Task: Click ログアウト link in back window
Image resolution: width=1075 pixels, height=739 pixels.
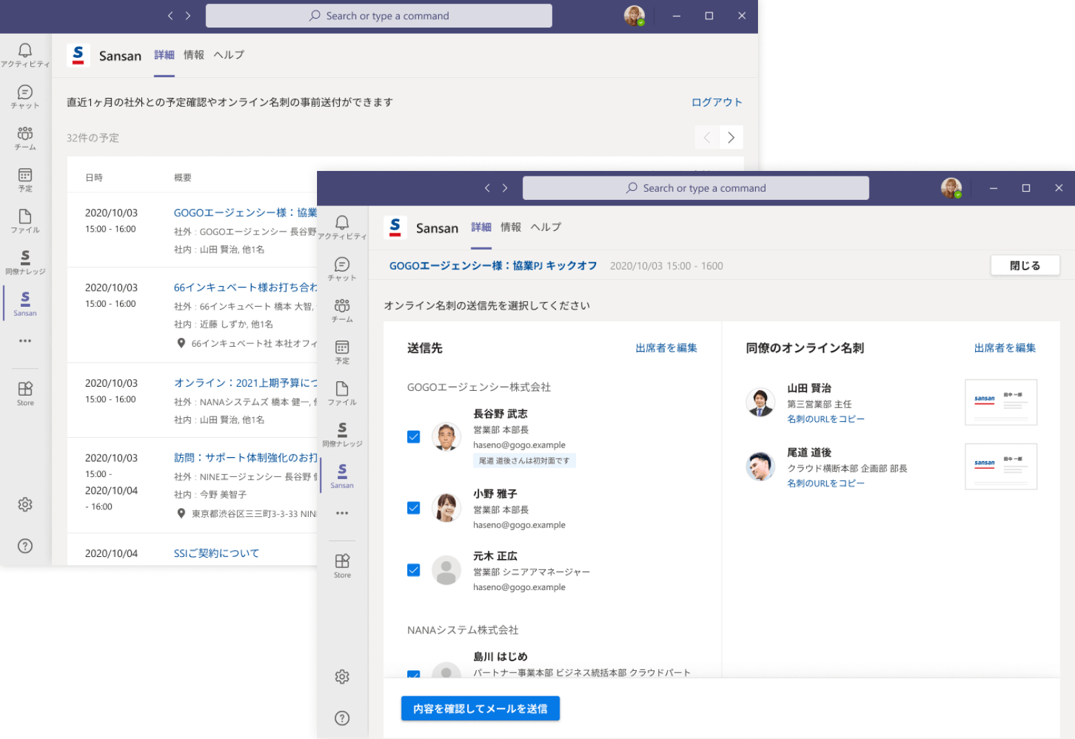Action: tap(717, 102)
